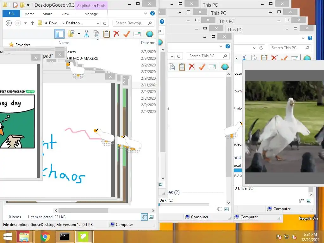The height and width of the screenshot is (243, 324).
Task: Open Customize Quick Access Toolbar dropdown in DesktopGoose title bar
Action: point(28,5)
